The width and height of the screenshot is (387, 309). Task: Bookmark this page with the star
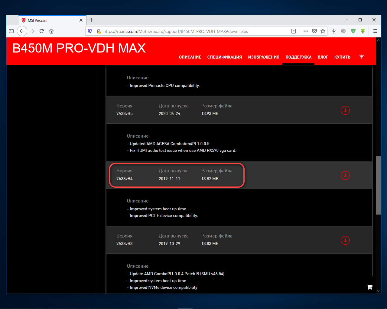click(323, 31)
